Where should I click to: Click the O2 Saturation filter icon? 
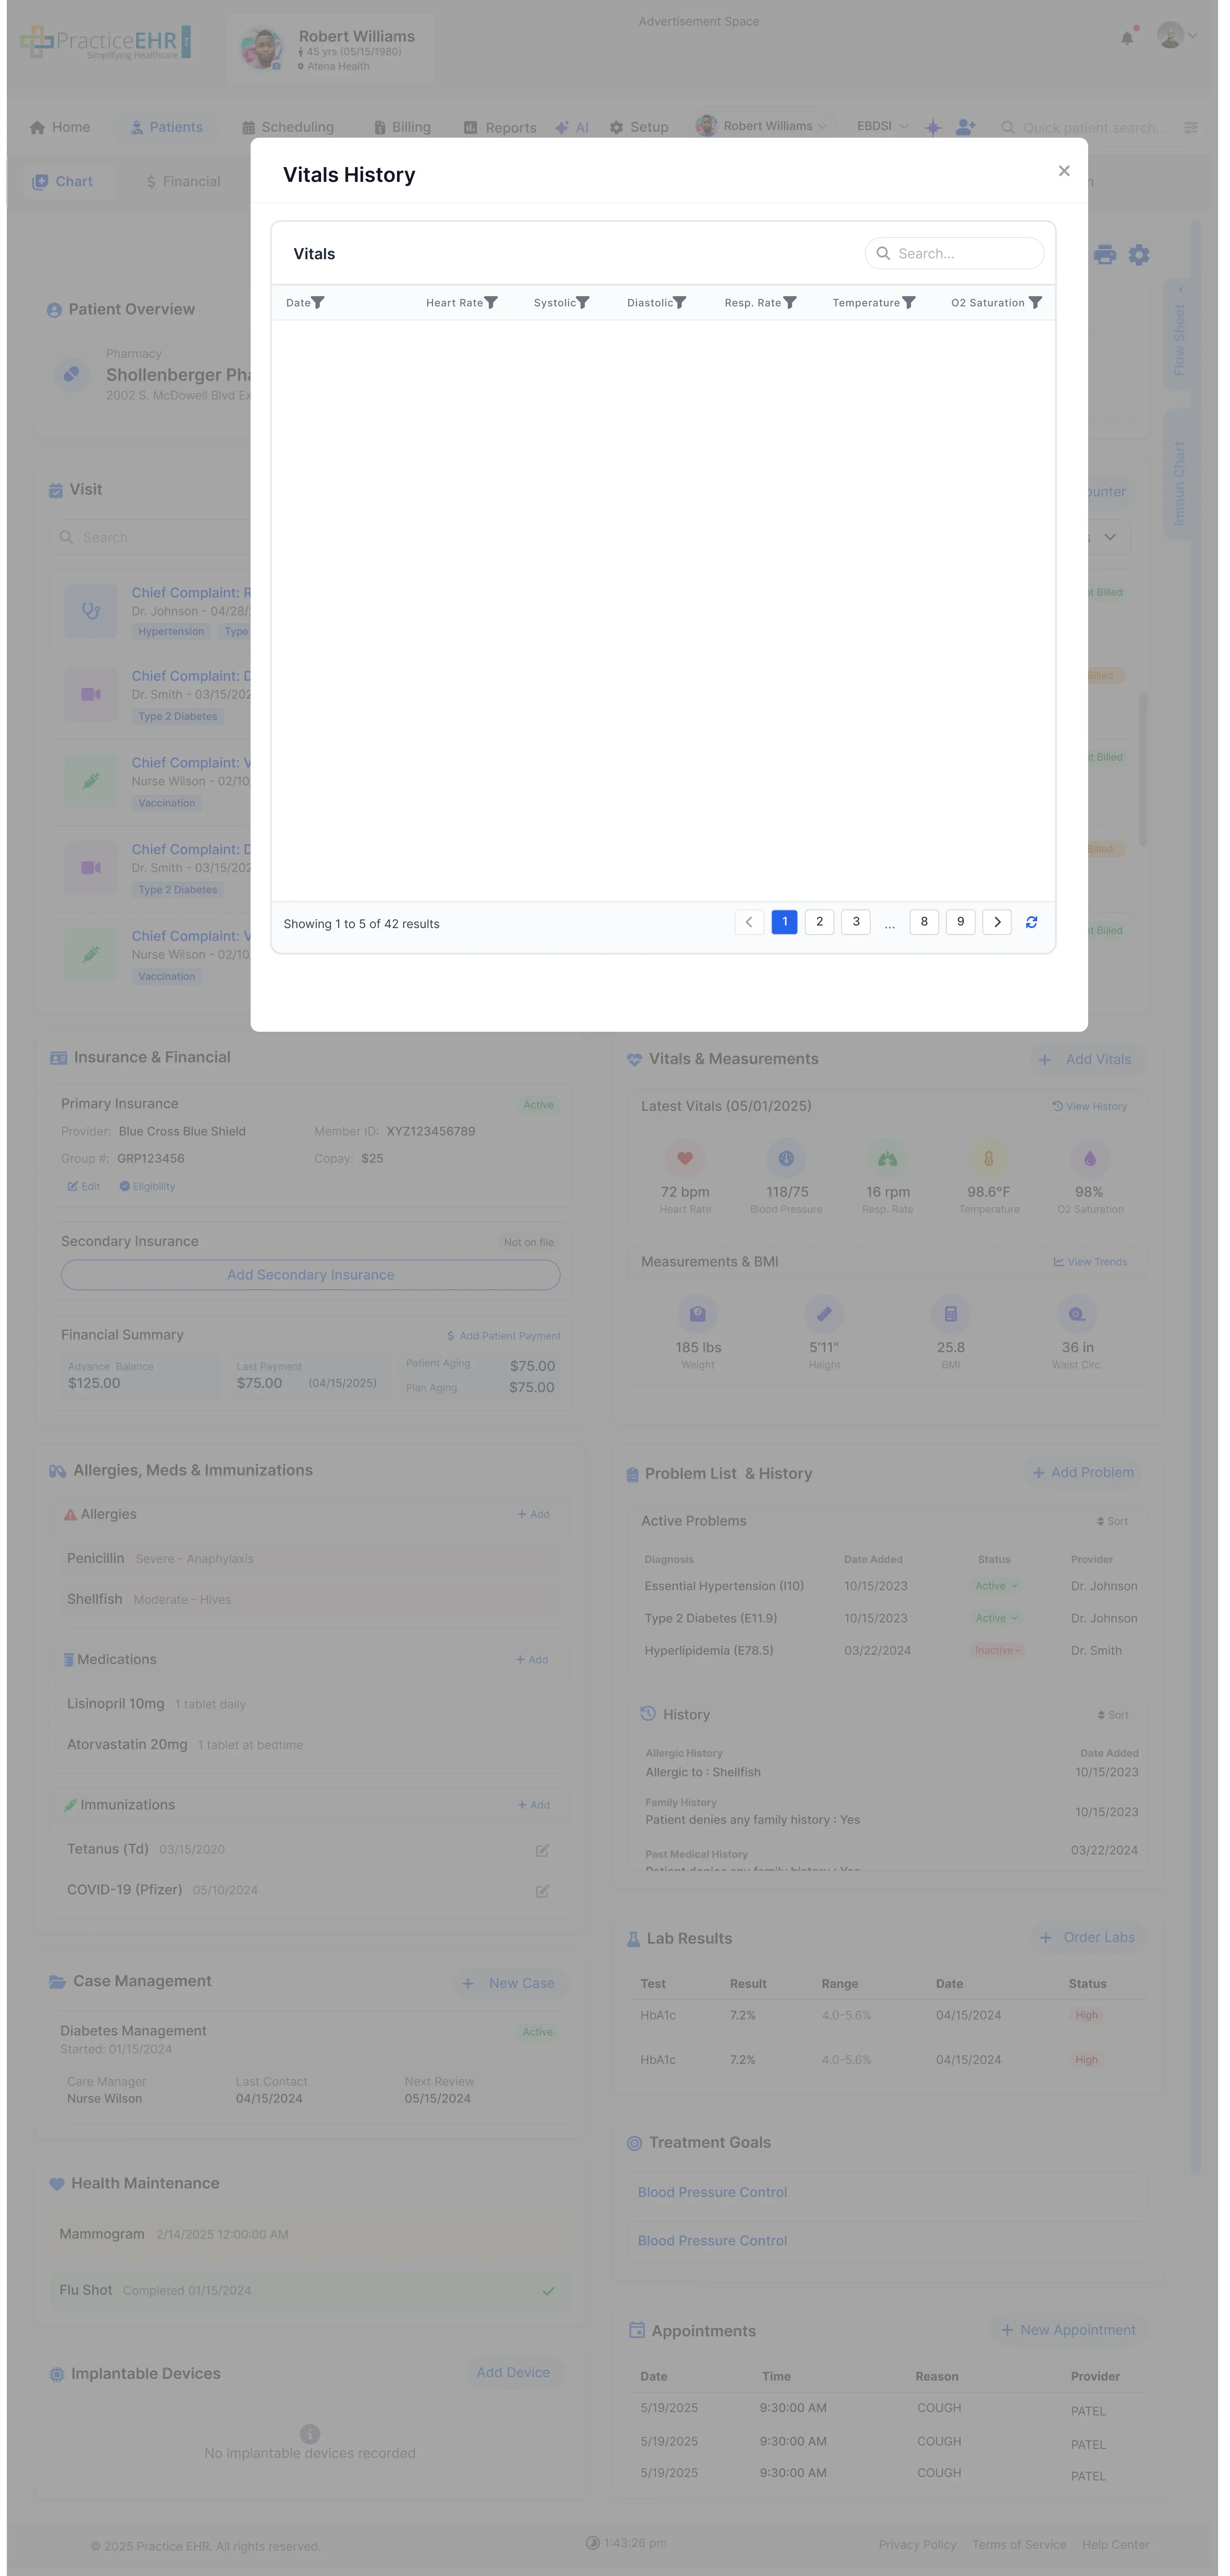pos(1035,303)
